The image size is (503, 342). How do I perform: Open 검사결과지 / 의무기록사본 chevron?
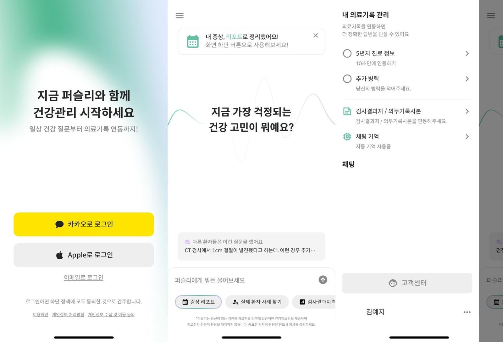[x=467, y=111]
